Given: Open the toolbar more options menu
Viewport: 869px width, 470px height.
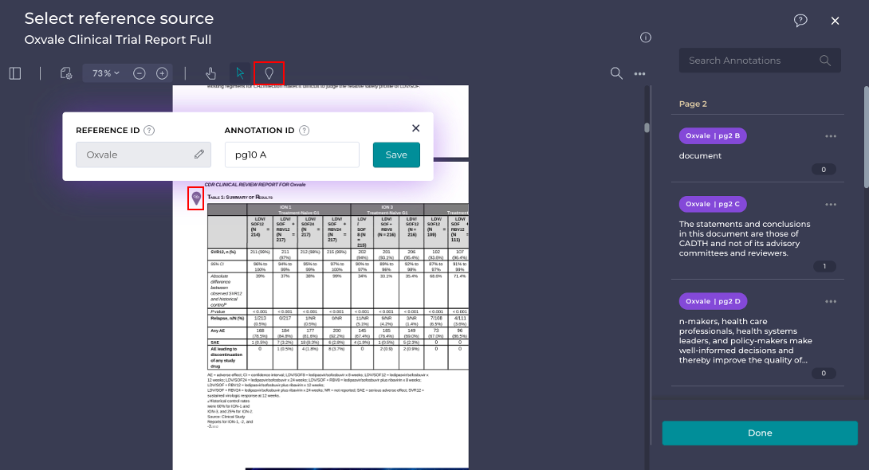Looking at the screenshot, I should [639, 73].
